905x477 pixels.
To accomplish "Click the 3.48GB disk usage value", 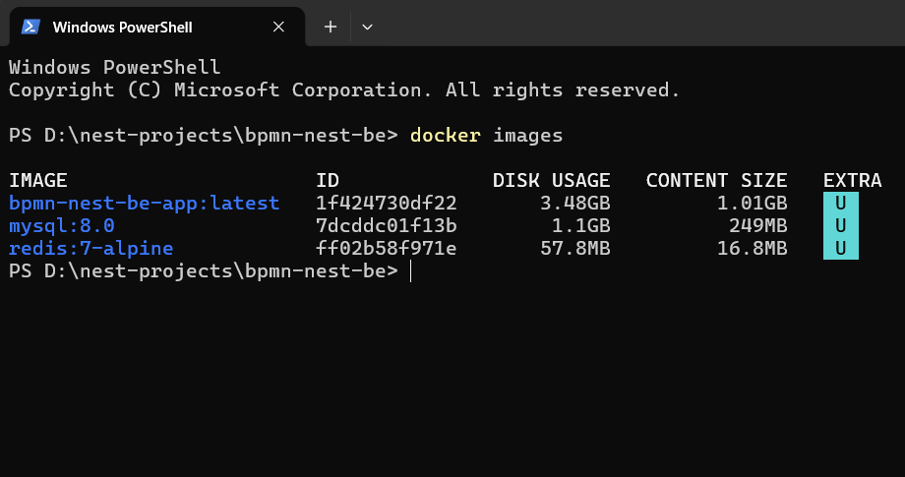I will point(574,203).
